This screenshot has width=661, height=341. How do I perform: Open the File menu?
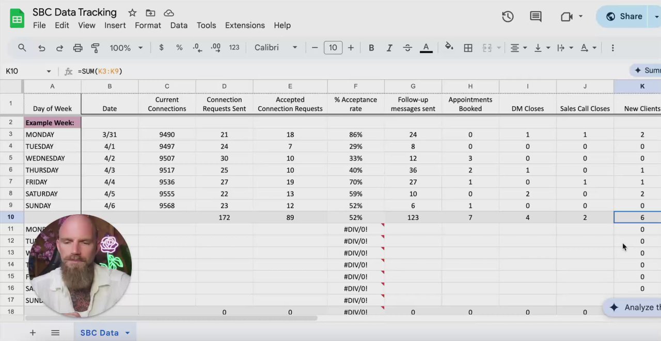[x=39, y=25]
